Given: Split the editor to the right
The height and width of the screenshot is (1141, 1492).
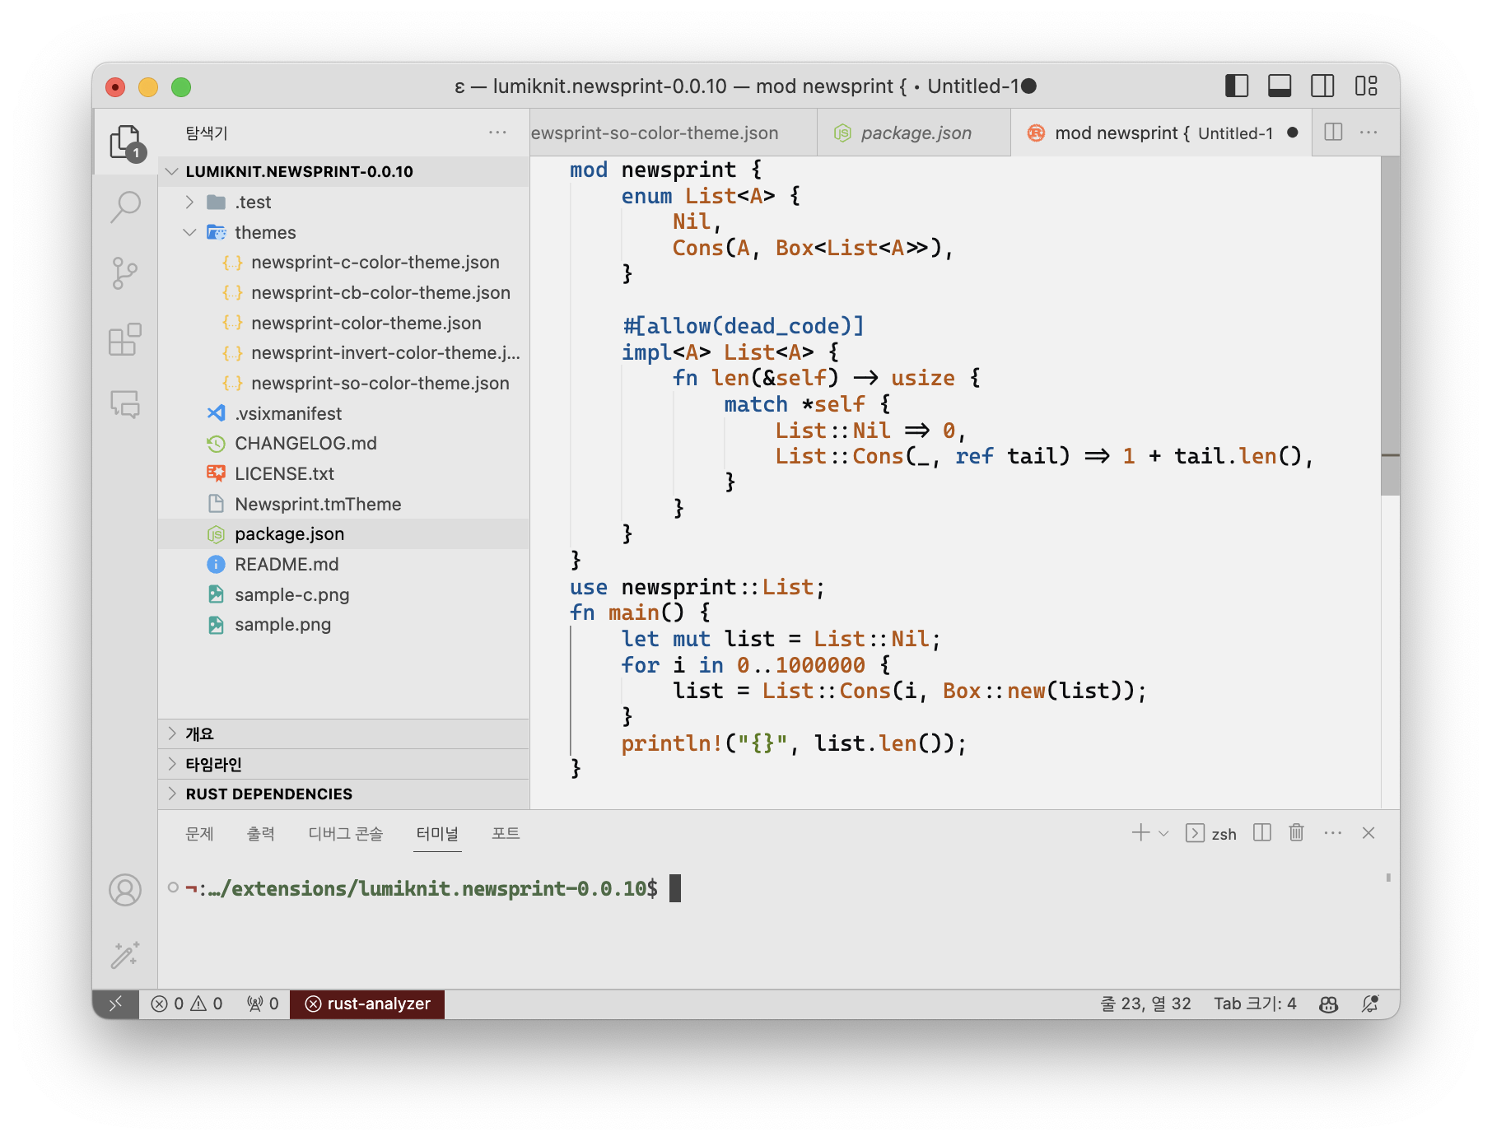Looking at the screenshot, I should [1333, 133].
